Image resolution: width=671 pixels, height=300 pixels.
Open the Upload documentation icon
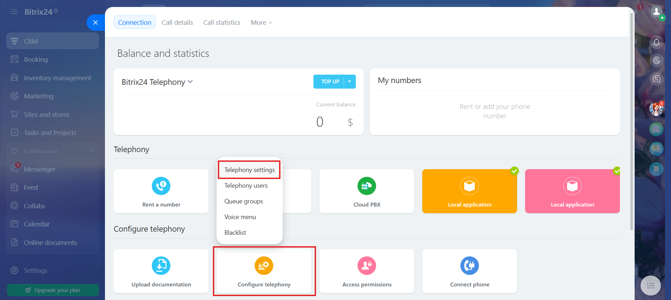[x=161, y=266]
